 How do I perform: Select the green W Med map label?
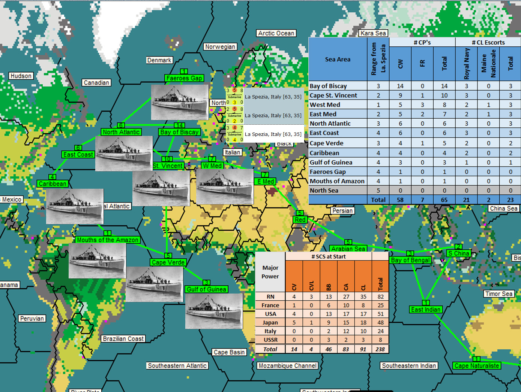(x=212, y=166)
